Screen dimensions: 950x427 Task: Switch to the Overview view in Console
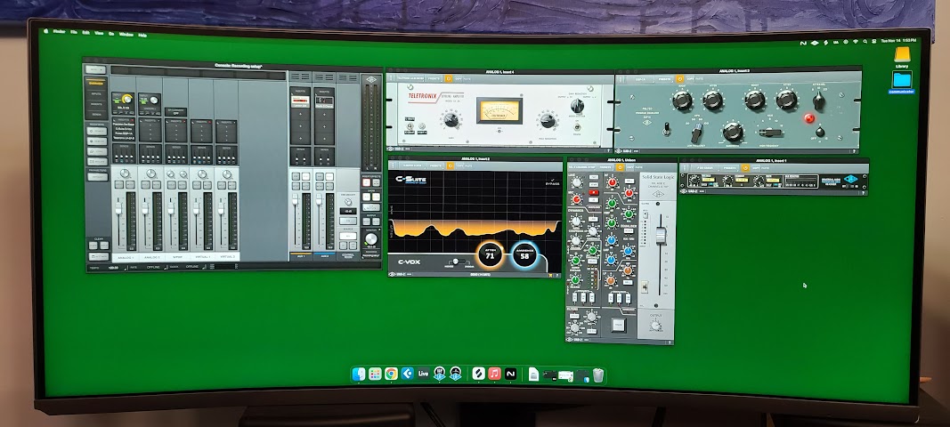click(x=96, y=83)
